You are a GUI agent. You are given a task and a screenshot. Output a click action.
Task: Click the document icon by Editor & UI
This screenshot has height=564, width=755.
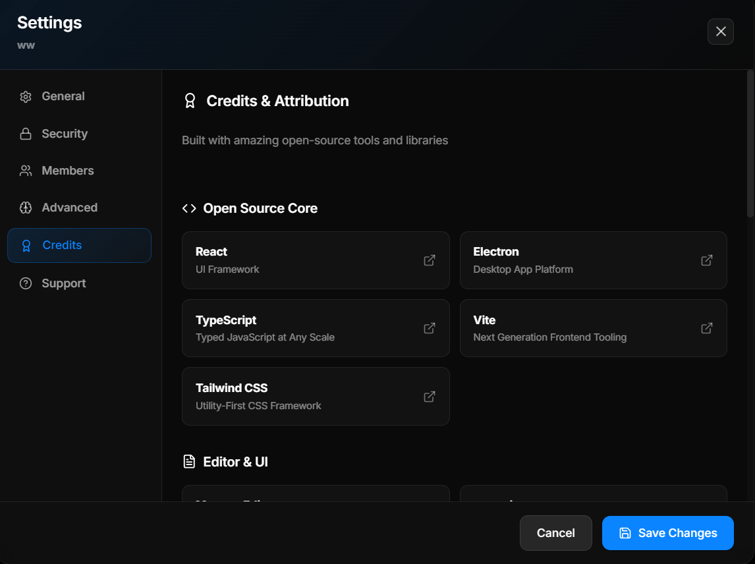coord(189,461)
